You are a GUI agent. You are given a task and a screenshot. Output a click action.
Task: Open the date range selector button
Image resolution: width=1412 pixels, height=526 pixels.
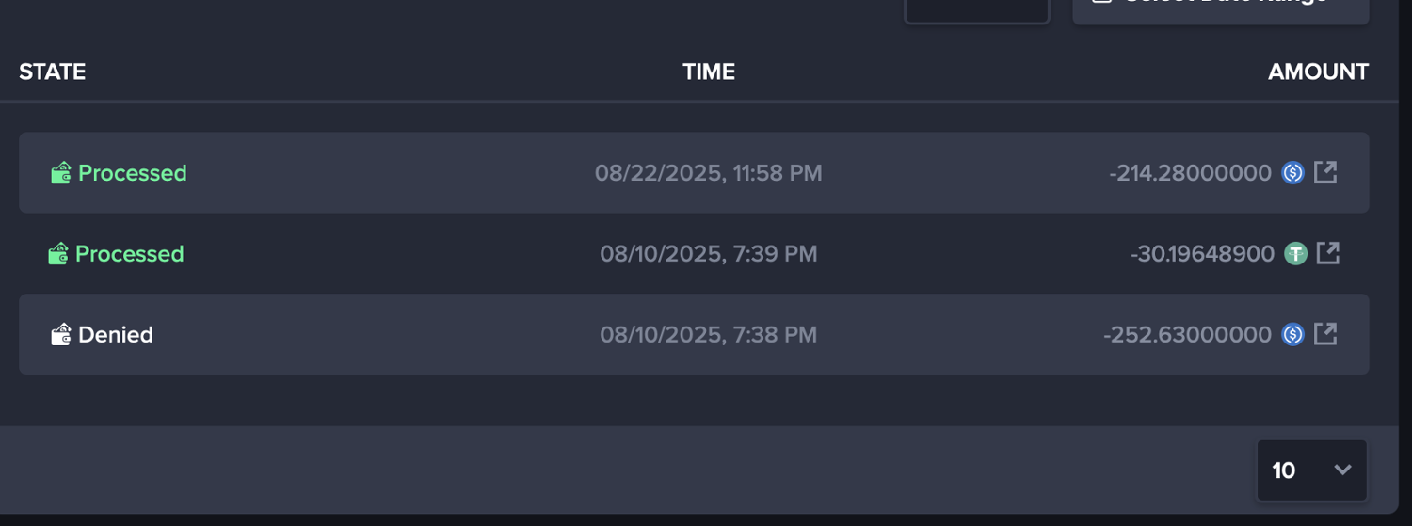pyautogui.click(x=1220, y=8)
